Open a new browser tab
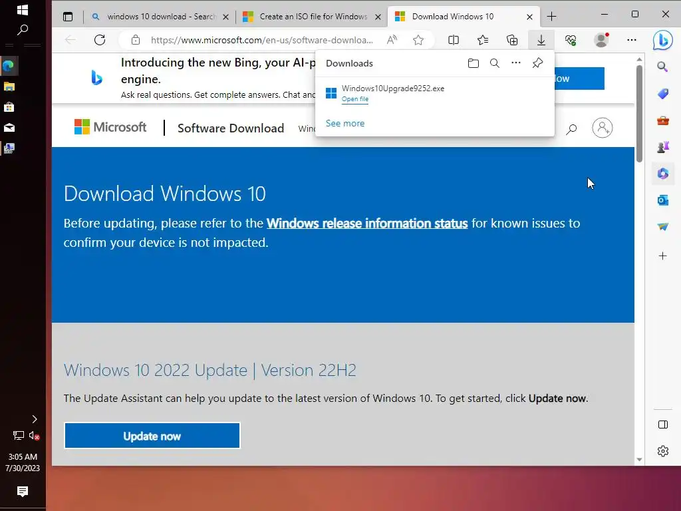681x511 pixels. [x=551, y=17]
